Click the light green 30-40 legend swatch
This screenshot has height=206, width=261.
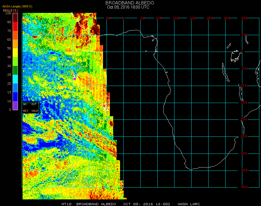(15, 62)
